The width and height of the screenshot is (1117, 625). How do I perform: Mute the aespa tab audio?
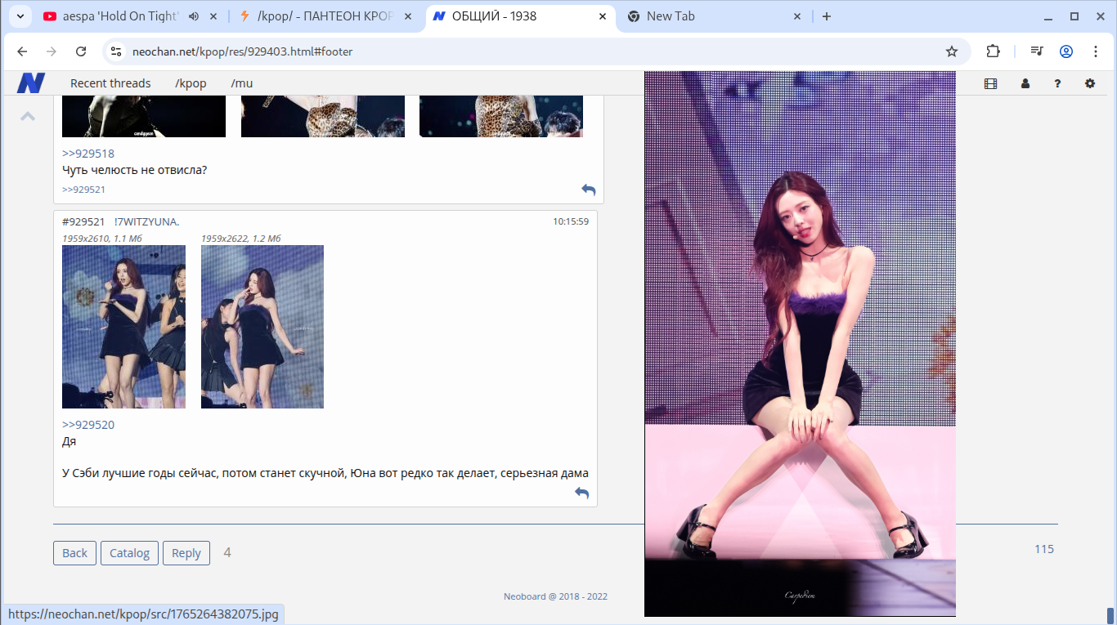tap(193, 16)
